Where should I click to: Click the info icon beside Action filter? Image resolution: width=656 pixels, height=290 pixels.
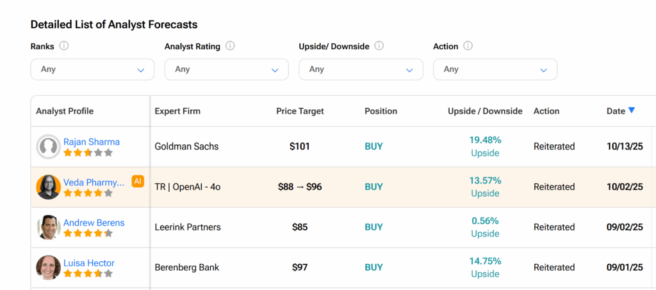[x=468, y=46]
